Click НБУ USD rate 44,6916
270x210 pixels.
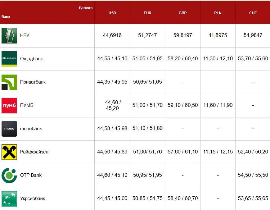click(112, 35)
